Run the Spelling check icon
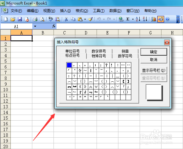Screen dimensions: 183x149 tap(51, 19)
